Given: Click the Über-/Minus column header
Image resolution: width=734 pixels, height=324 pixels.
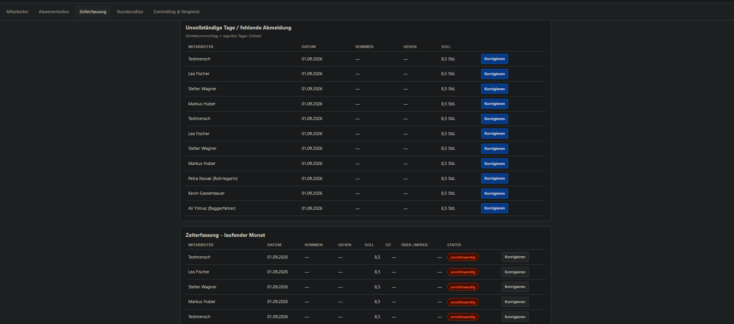Looking at the screenshot, I should pos(414,245).
